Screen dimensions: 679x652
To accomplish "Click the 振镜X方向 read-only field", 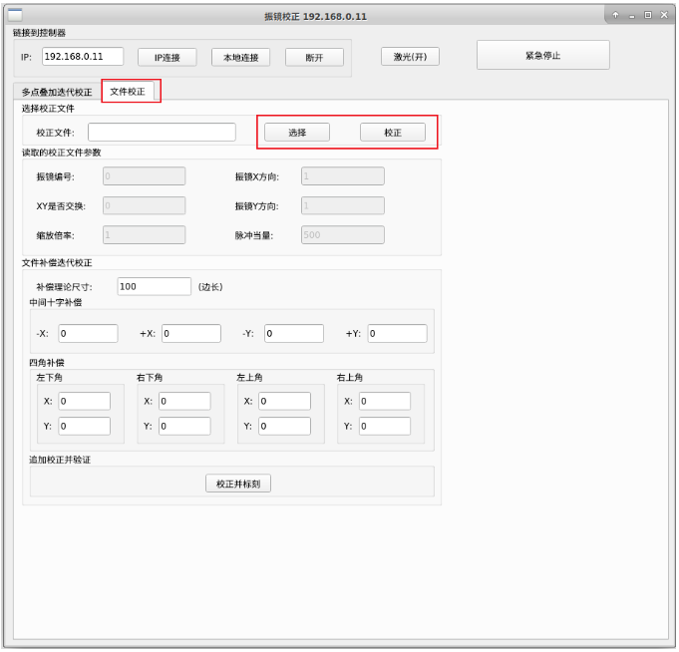I will (343, 176).
